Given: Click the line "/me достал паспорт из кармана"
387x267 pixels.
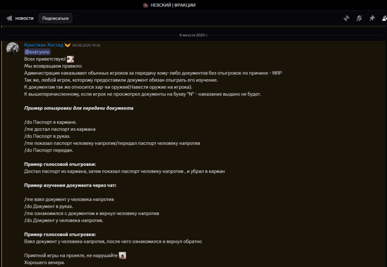Looking at the screenshot, I should tap(59, 129).
